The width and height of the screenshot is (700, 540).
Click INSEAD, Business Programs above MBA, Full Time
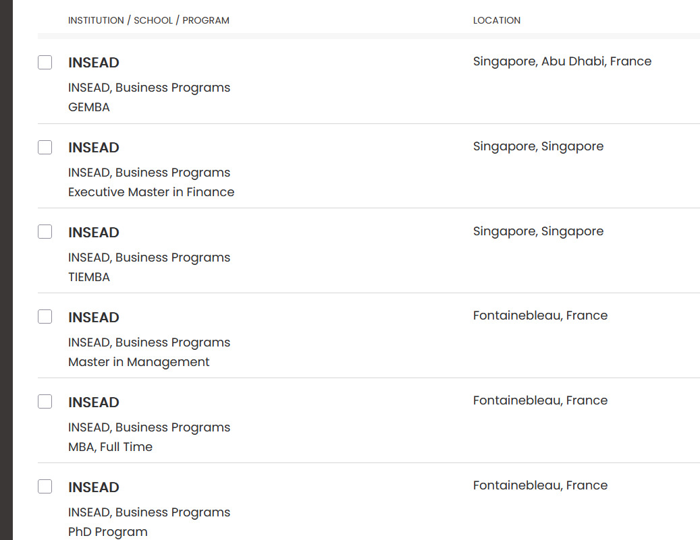point(149,427)
